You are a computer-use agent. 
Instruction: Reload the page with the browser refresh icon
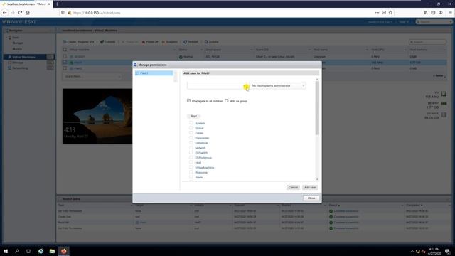(20, 13)
